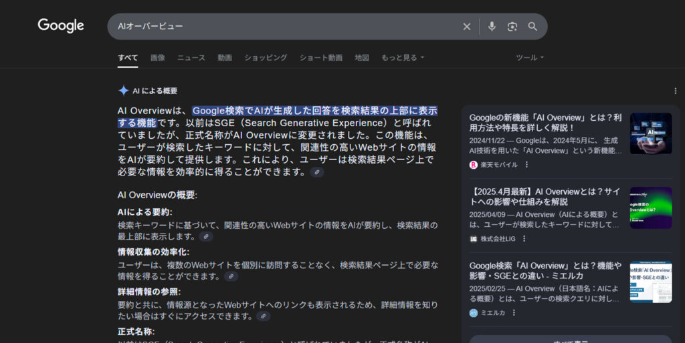
Task: Click the AI overview sparkle icon
Action: (124, 91)
